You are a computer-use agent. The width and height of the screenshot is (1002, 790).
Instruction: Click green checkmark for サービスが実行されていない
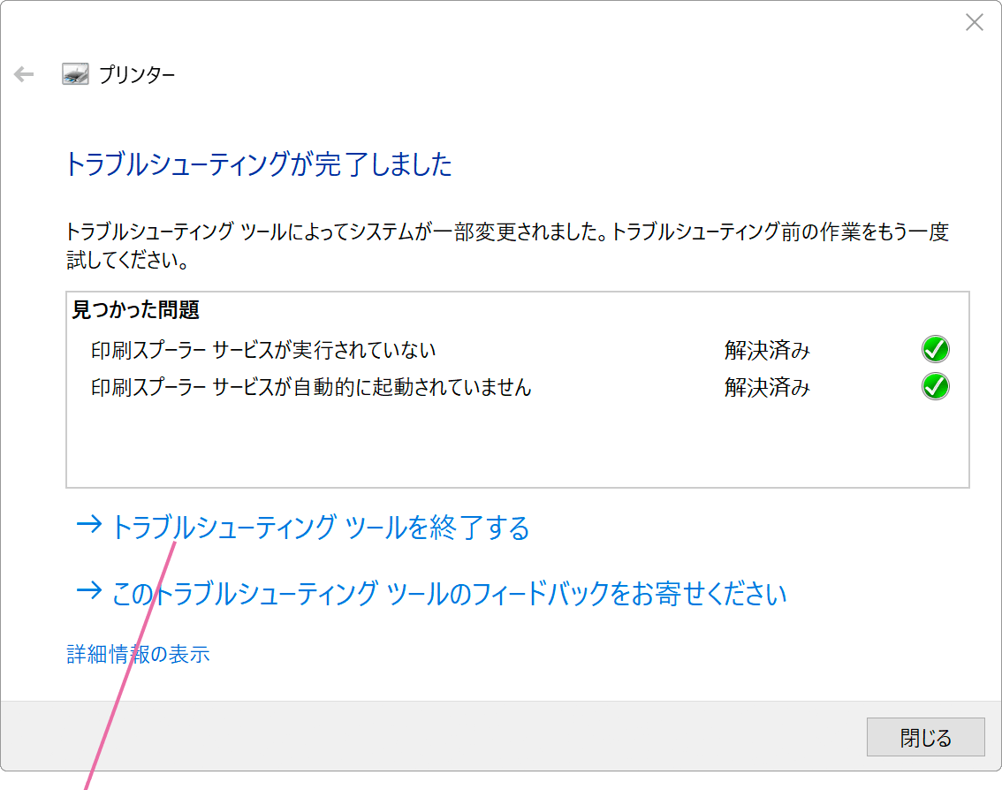click(935, 350)
